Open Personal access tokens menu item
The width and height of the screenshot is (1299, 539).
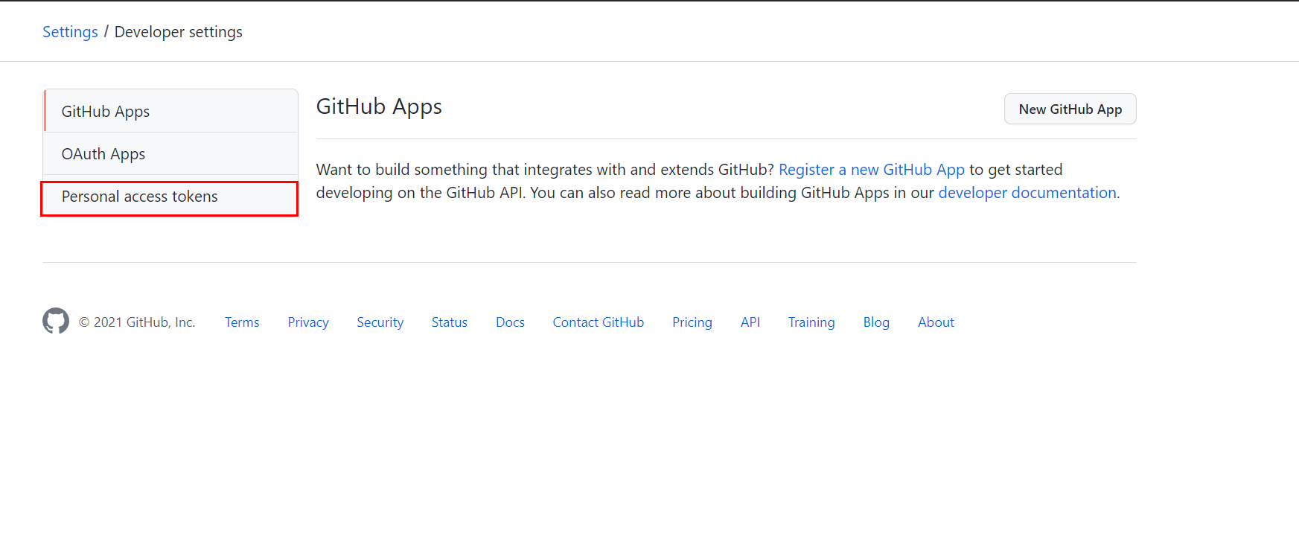(171, 197)
